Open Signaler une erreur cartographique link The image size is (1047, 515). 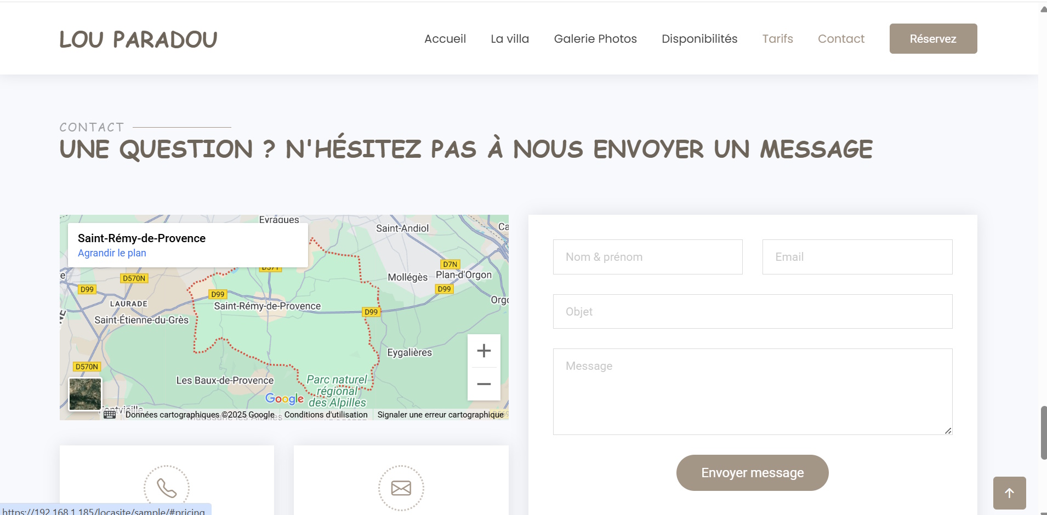[440, 415]
